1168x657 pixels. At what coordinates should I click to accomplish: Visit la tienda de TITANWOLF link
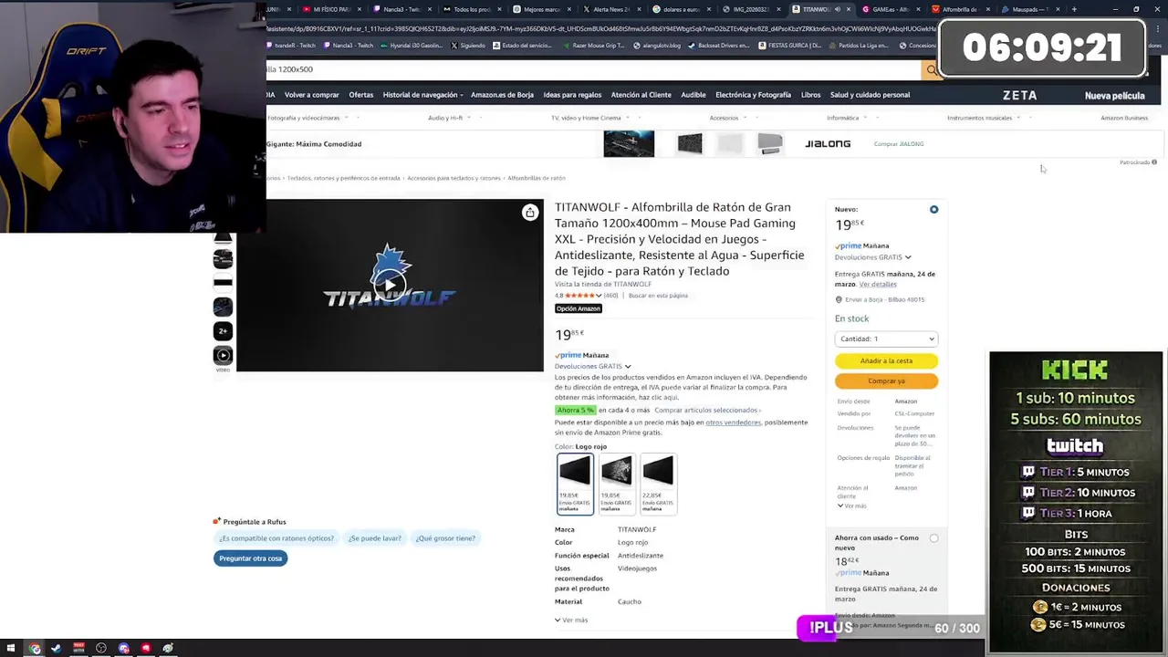click(x=603, y=284)
